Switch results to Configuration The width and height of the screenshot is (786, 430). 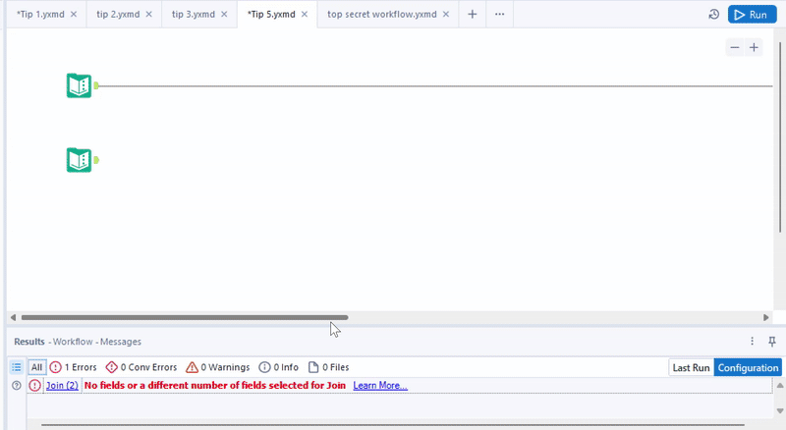tap(748, 368)
